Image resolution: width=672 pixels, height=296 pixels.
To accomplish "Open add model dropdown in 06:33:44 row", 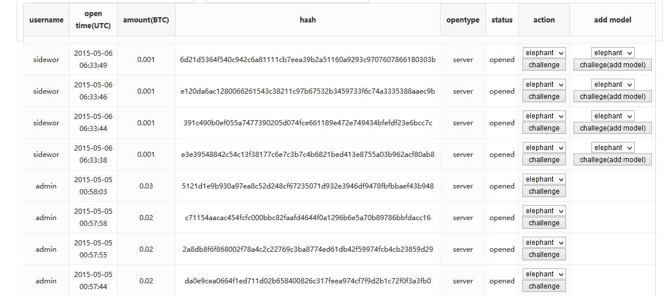I will [x=613, y=116].
